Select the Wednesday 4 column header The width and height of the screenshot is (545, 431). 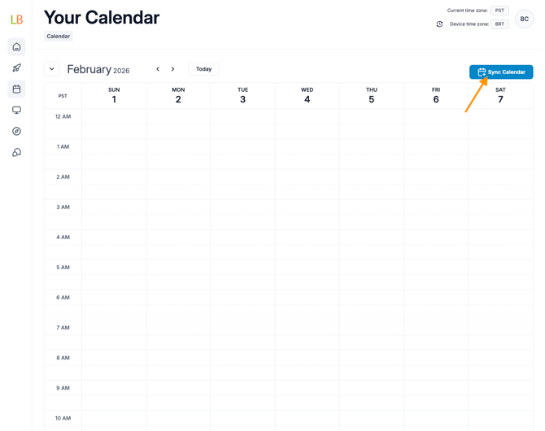[x=307, y=95]
